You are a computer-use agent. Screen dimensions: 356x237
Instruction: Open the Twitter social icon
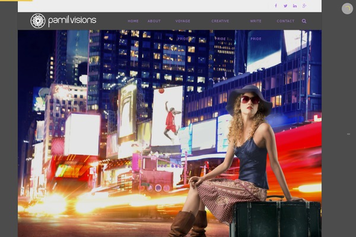[285, 6]
